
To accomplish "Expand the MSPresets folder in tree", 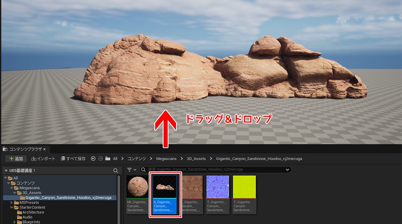I will tap(12, 203).
